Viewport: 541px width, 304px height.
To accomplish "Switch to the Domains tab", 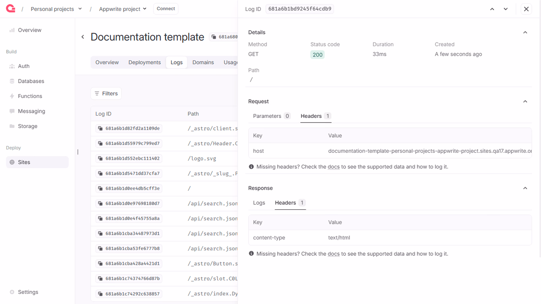I will tap(203, 62).
